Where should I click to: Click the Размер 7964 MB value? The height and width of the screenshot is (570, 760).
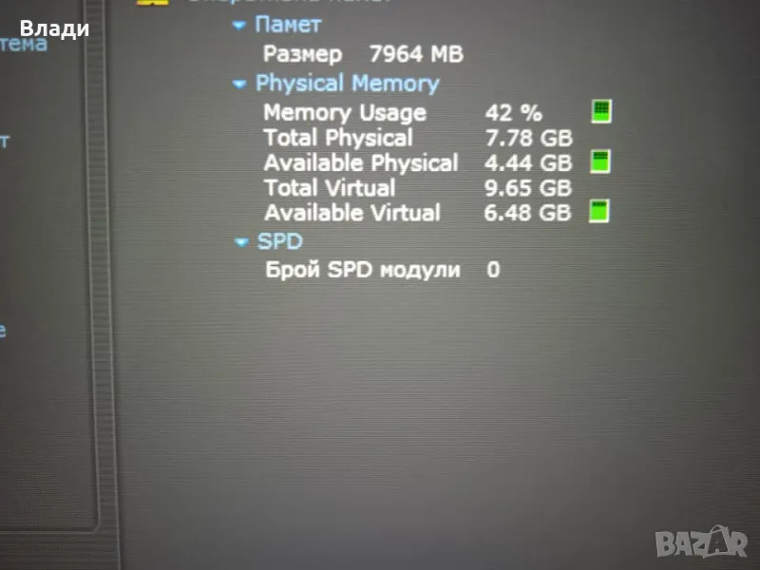(416, 54)
